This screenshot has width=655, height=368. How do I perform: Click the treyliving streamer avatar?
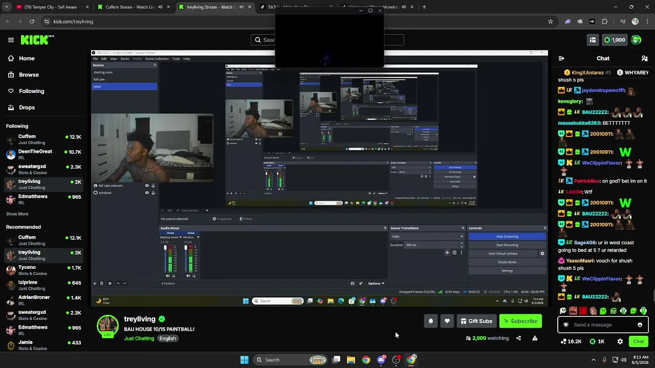107,326
